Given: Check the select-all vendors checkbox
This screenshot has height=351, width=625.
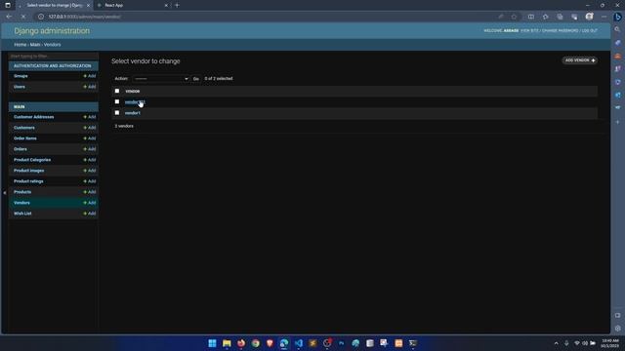Looking at the screenshot, I should (117, 91).
